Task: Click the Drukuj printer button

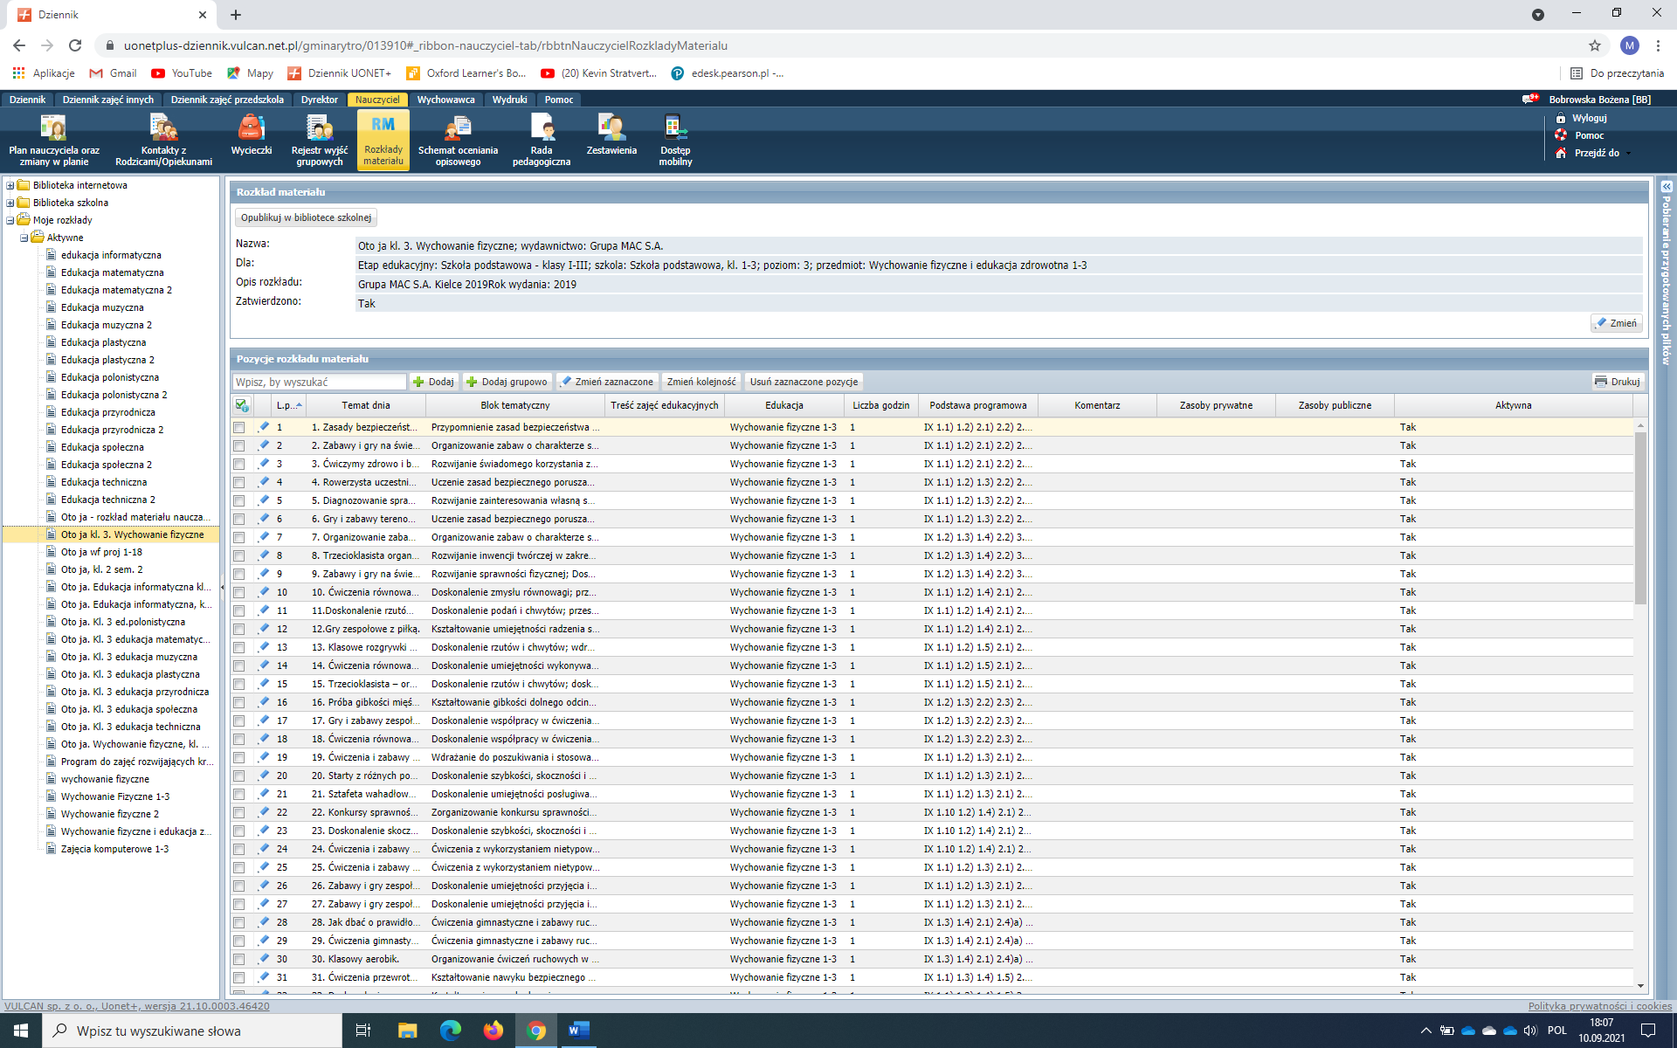Action: point(1617,382)
